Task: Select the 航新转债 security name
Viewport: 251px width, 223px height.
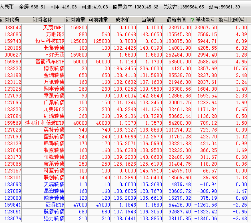Action: (54, 212)
